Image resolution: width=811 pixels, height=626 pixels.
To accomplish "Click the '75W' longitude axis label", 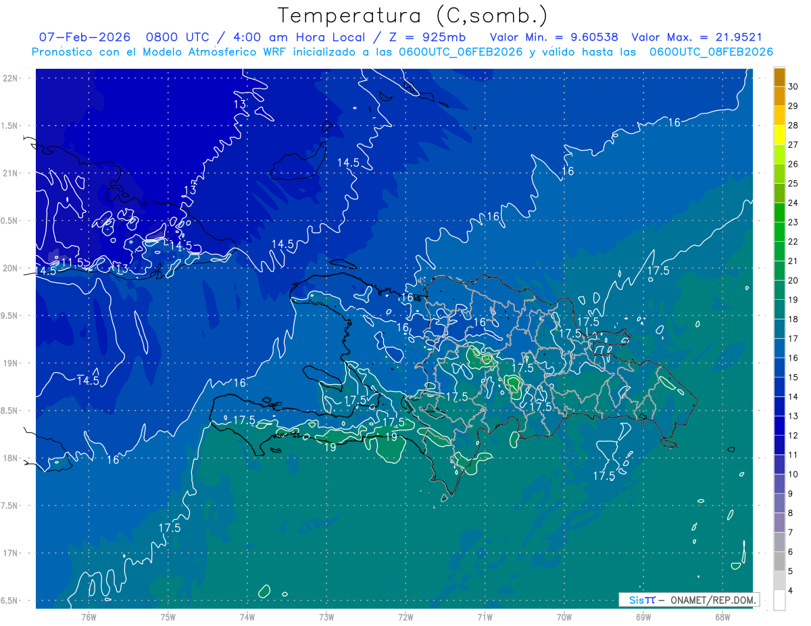I will pos(168,617).
